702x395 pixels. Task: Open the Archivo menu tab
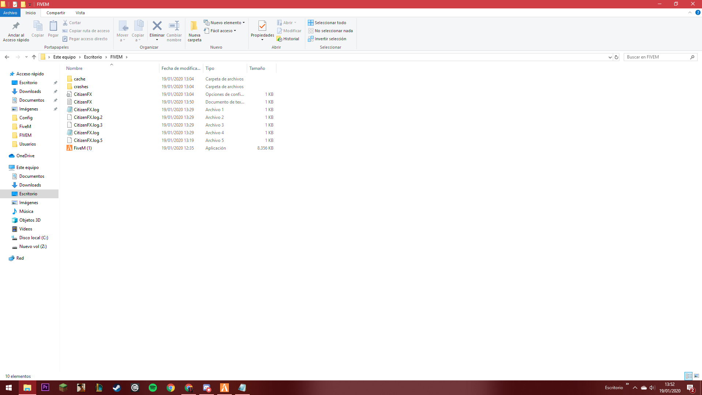point(10,13)
